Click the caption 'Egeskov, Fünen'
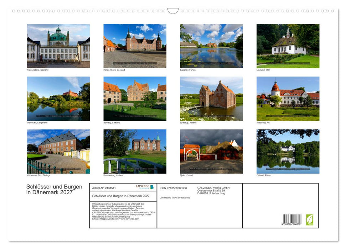The image size is (346, 249). point(188,70)
